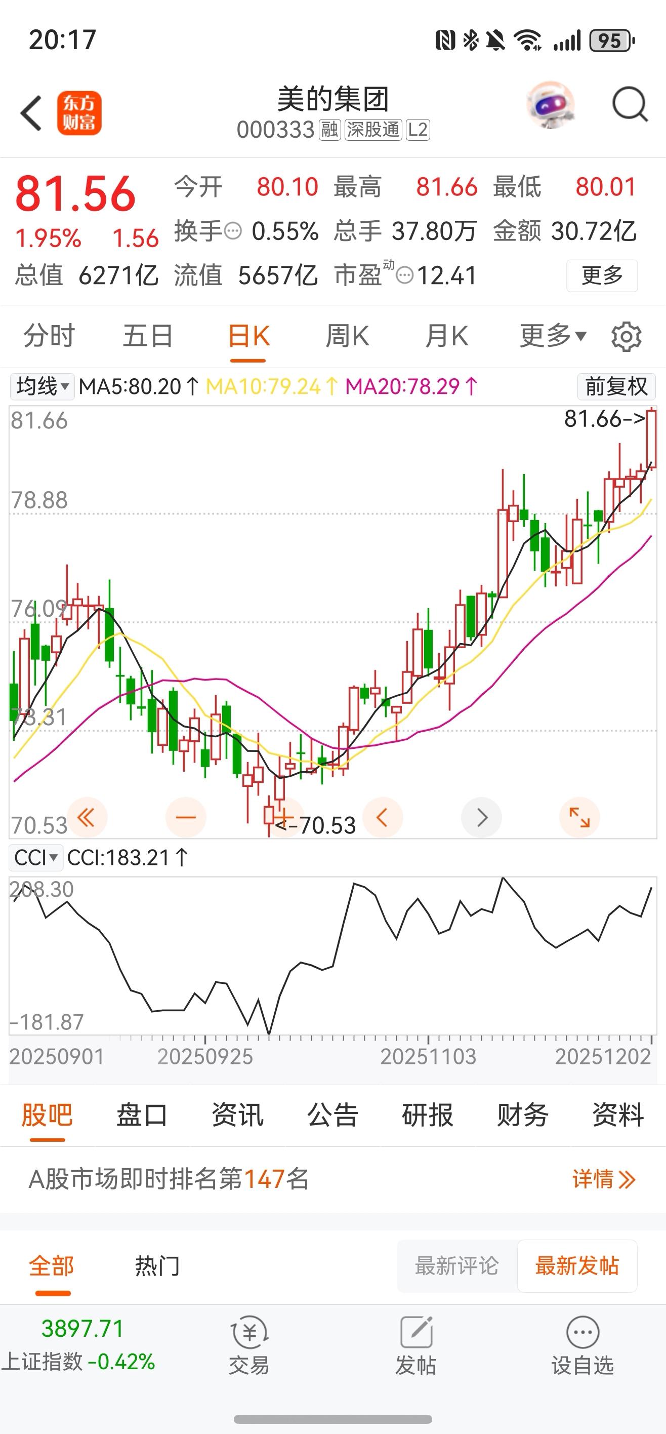
Task: Tap the search magnifier icon
Action: [630, 104]
